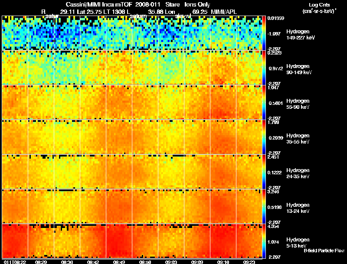Click the 'Hydrogen 35-55 keV' row label
Viewport: 347px width, 264px height.
pos(298,139)
